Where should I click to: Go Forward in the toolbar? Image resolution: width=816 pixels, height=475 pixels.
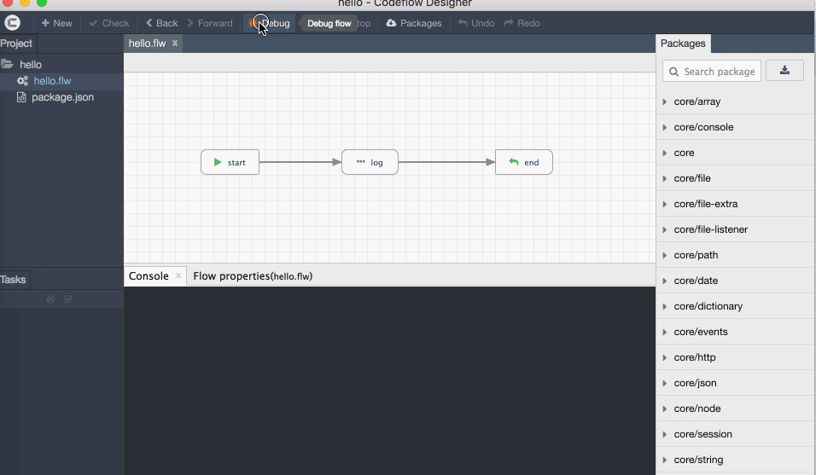(x=210, y=23)
